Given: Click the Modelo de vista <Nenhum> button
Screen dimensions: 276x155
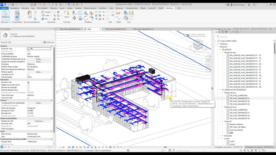Looking at the screenshot, I should point(39,121).
